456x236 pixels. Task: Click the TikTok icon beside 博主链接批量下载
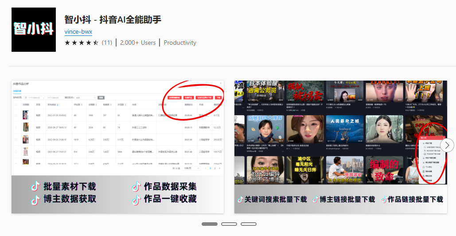pyautogui.click(x=316, y=200)
